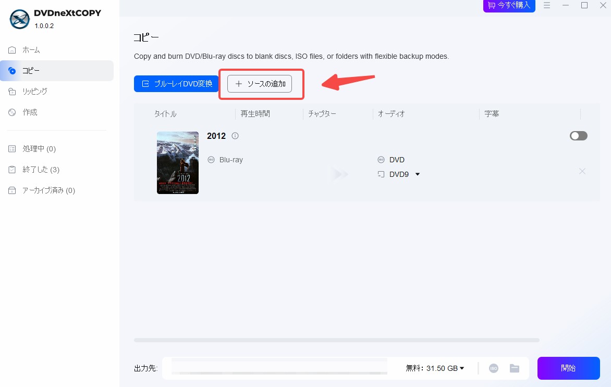Start copying with the 開始 button
The height and width of the screenshot is (387, 611).
pyautogui.click(x=569, y=368)
